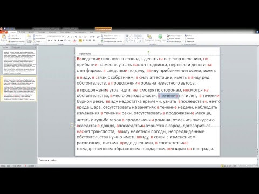Switch to the Design (Дизайн) ribbon tab
259x194 pixels.
click(31, 32)
